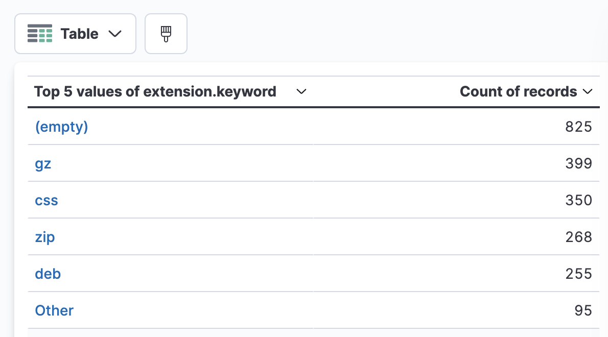
Task: Expand the extension.keyword column header menu
Action: [x=301, y=92]
